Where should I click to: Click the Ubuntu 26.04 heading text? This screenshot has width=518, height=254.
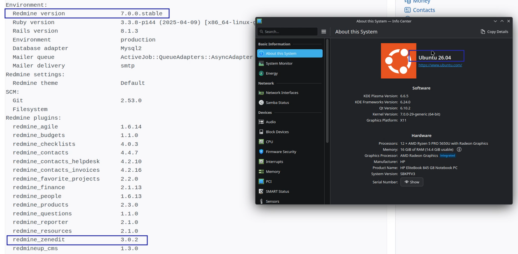pyautogui.click(x=435, y=58)
